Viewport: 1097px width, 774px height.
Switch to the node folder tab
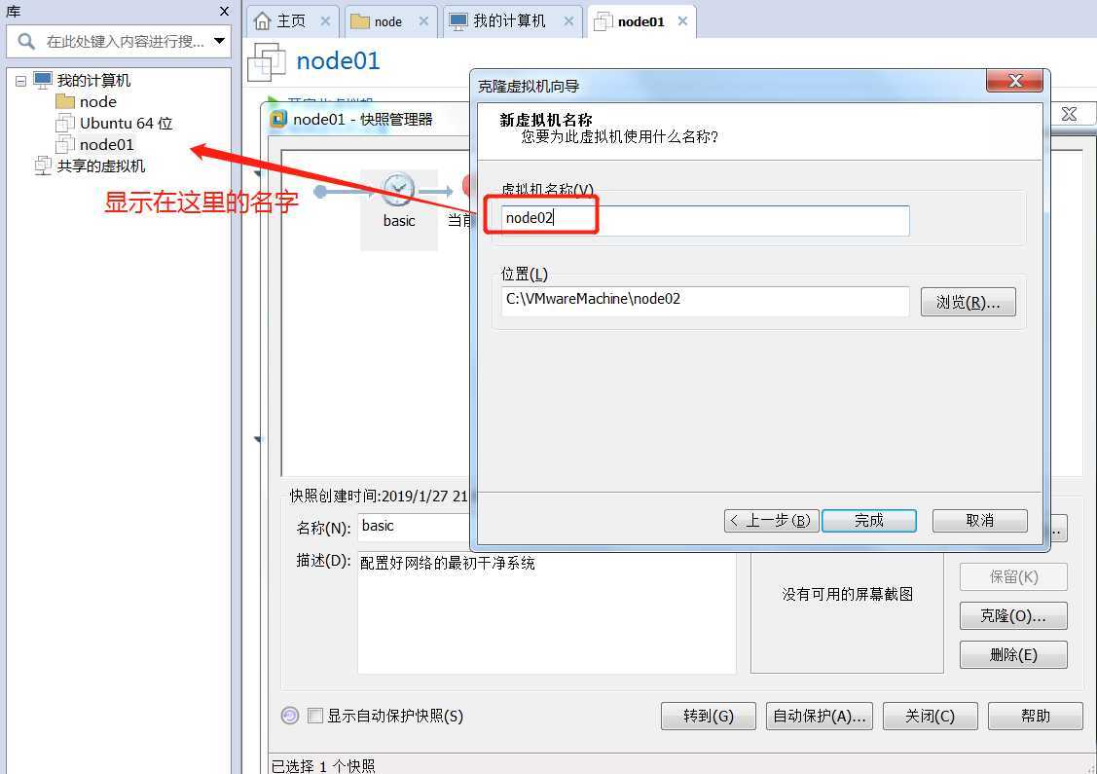pyautogui.click(x=389, y=21)
